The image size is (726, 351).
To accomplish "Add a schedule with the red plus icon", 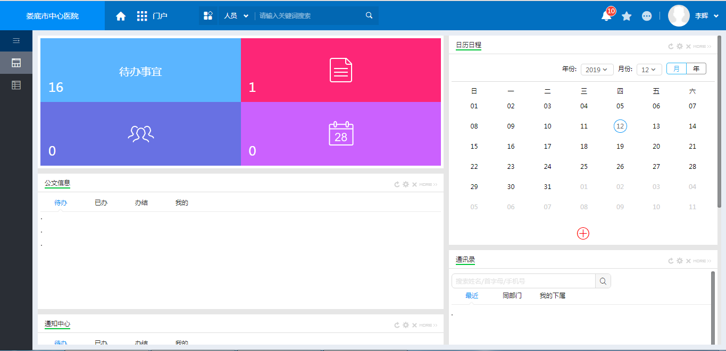I will (583, 233).
